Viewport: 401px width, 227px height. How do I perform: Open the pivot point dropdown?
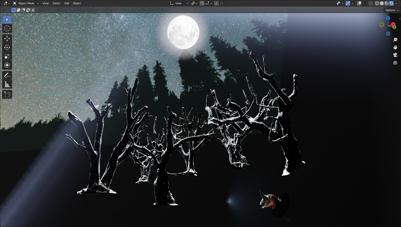pyautogui.click(x=194, y=3)
